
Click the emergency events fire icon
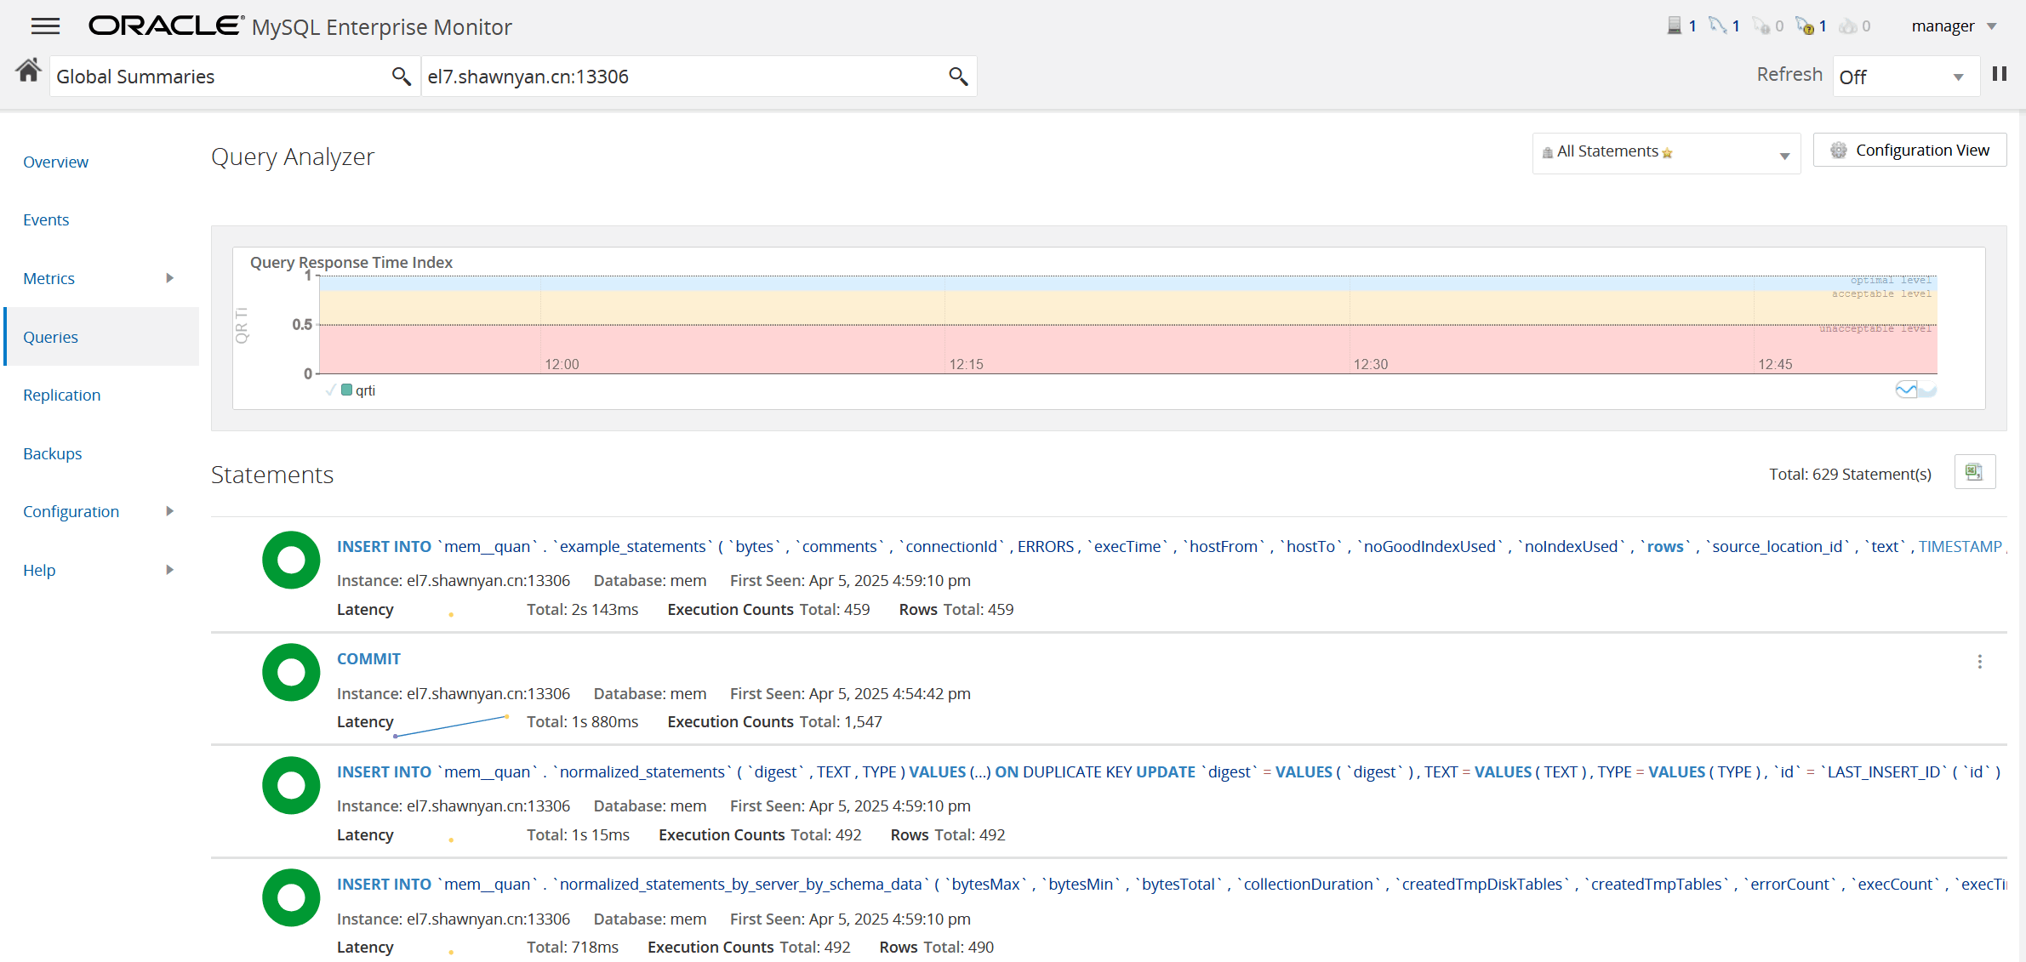point(1847,26)
